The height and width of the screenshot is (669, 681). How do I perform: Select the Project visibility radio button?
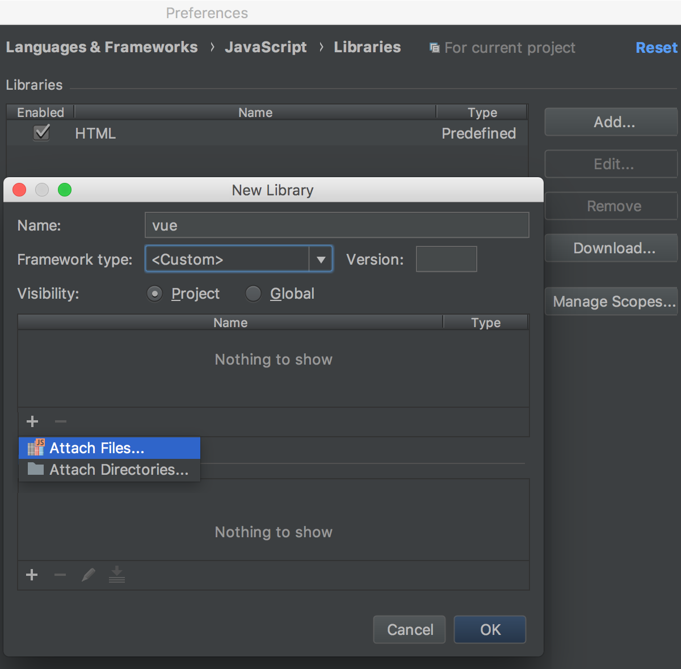pyautogui.click(x=154, y=294)
